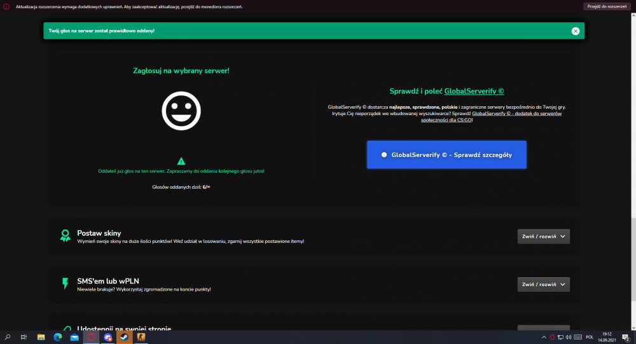The image size is (636, 344).
Task: Click the smiley face icon
Action: (181, 111)
